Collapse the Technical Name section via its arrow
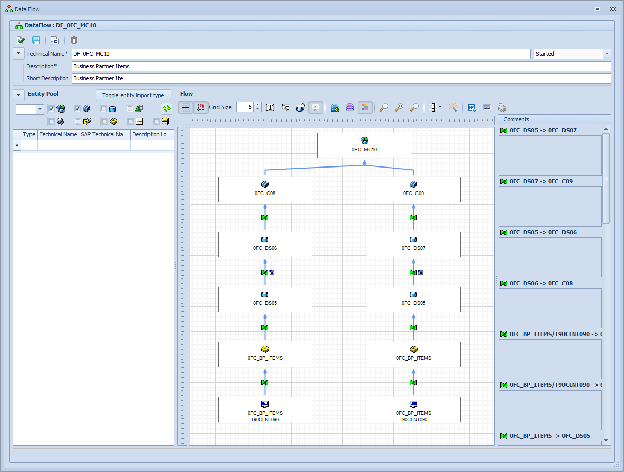 click(x=19, y=53)
